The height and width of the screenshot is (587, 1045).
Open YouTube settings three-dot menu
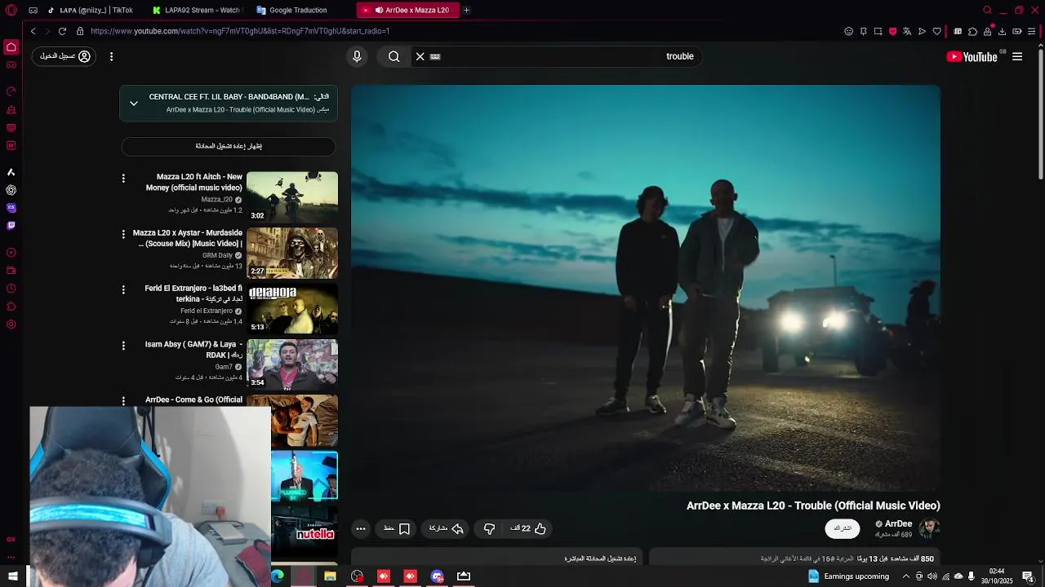tap(111, 56)
